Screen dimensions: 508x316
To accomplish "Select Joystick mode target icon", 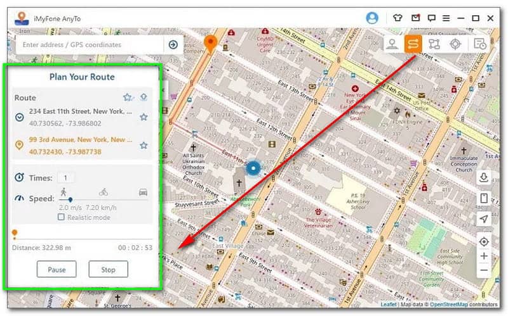I will 455,44.
